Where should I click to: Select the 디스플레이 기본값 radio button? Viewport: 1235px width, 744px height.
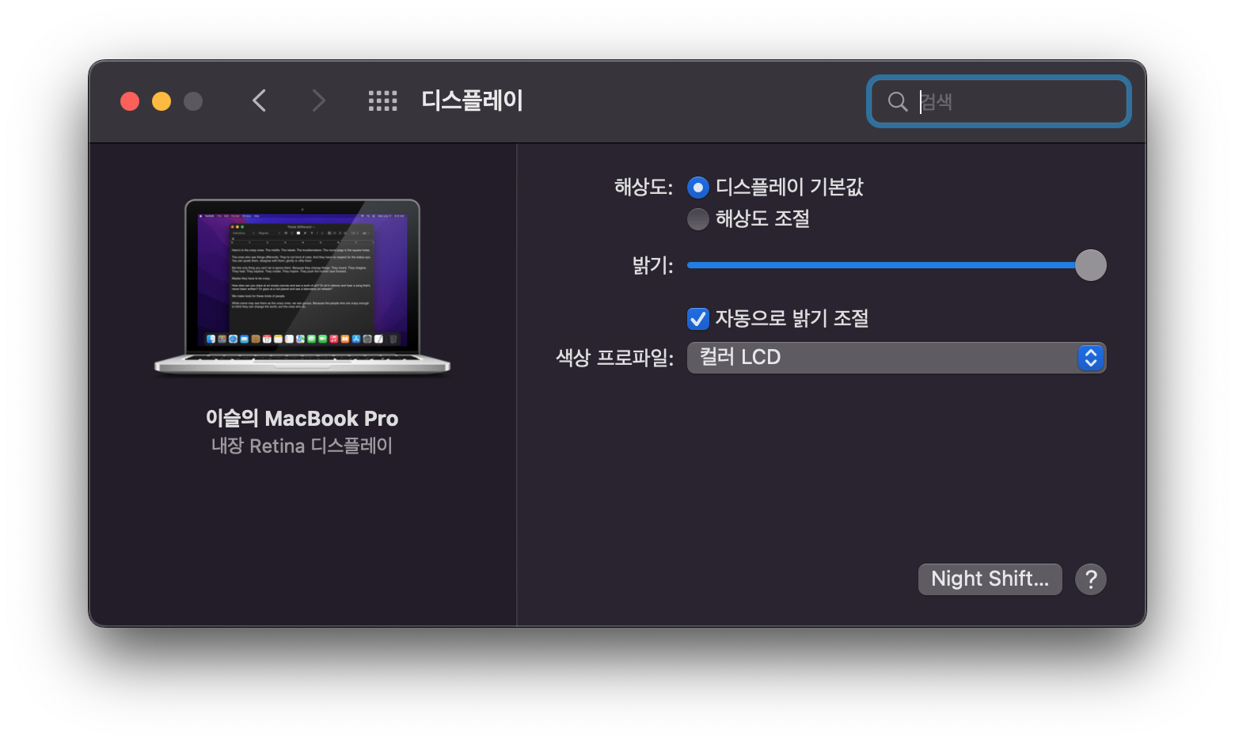coord(697,188)
